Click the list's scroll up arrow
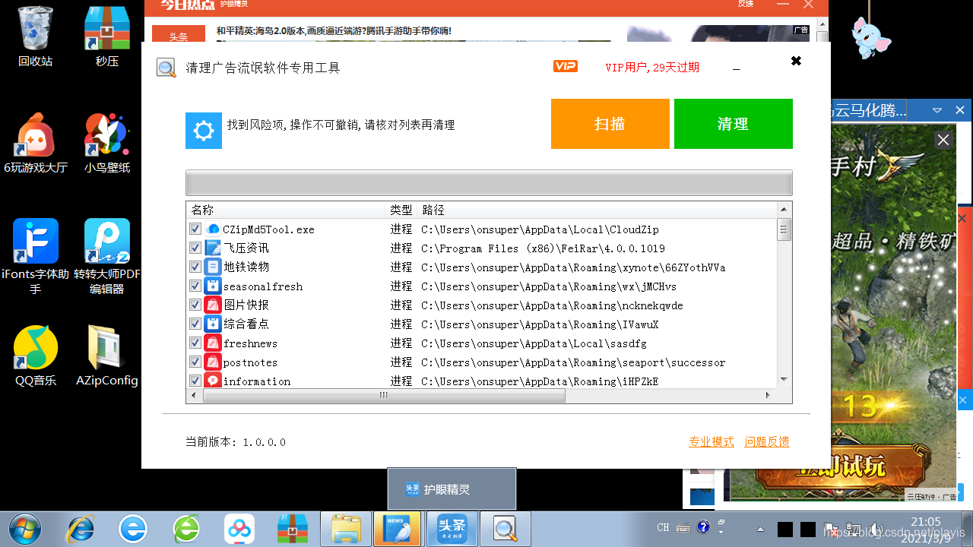973x547 pixels. coord(784,209)
